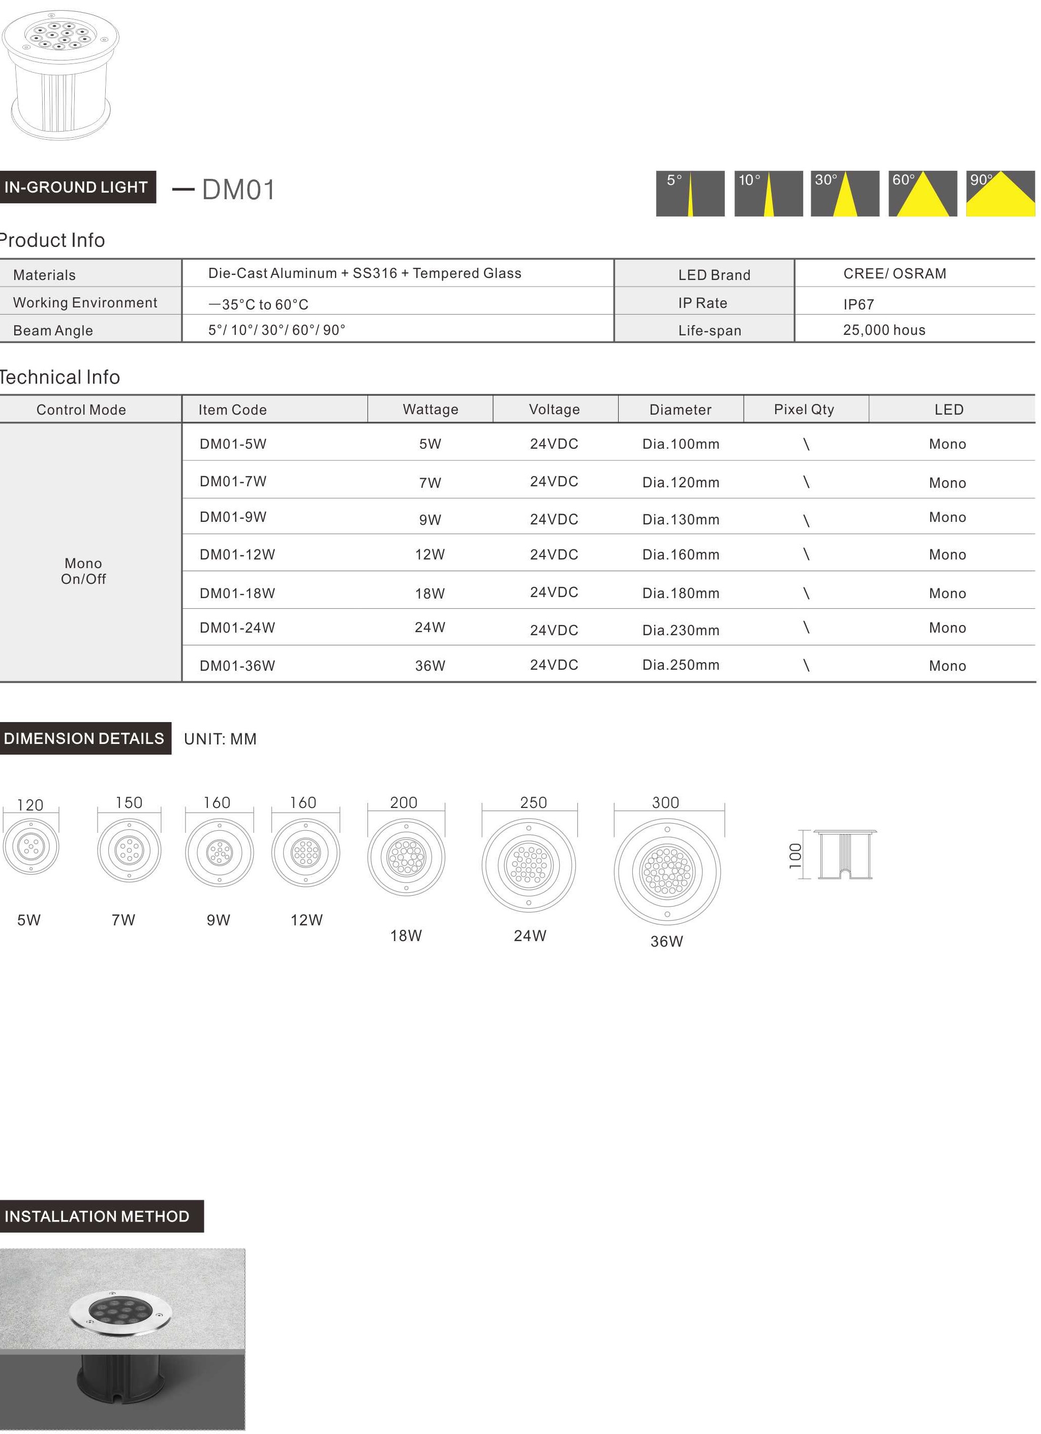The height and width of the screenshot is (1434, 1041).
Task: Click the UNIT: MM text
Action: pyautogui.click(x=220, y=739)
